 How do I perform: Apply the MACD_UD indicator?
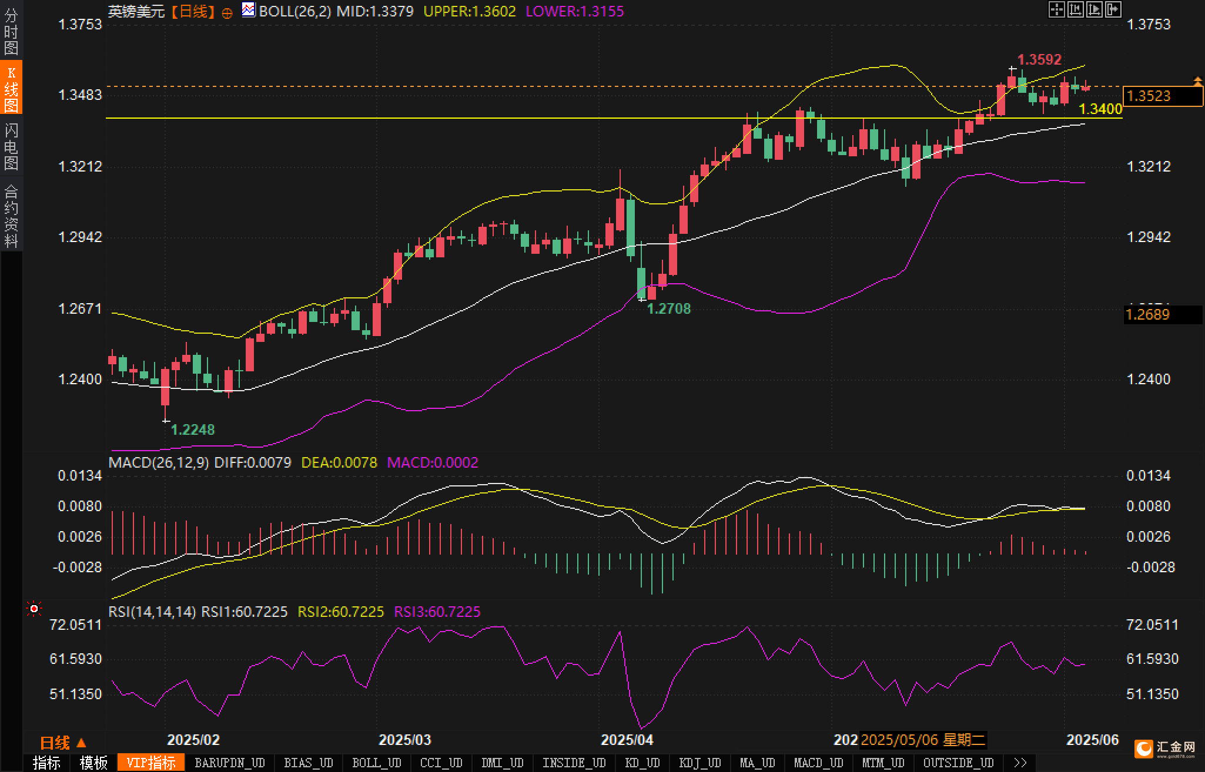click(818, 763)
